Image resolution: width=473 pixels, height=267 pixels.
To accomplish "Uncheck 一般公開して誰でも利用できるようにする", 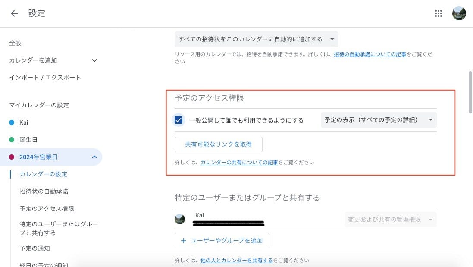I will pos(179,119).
